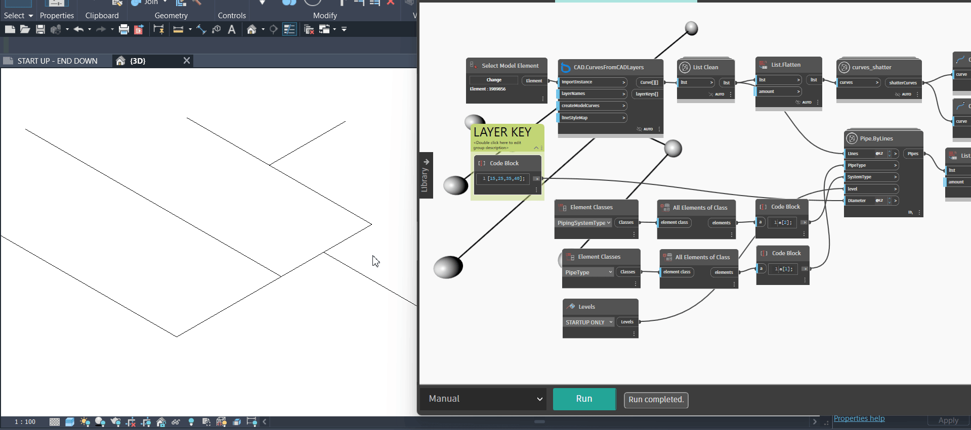
Task: Click the Temporary View Properties icon
Action: coord(206,422)
